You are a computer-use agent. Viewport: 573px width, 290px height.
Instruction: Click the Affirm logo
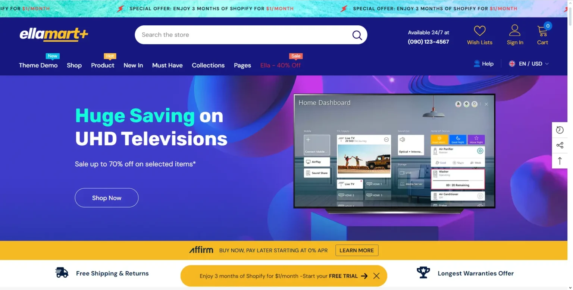[201, 250]
